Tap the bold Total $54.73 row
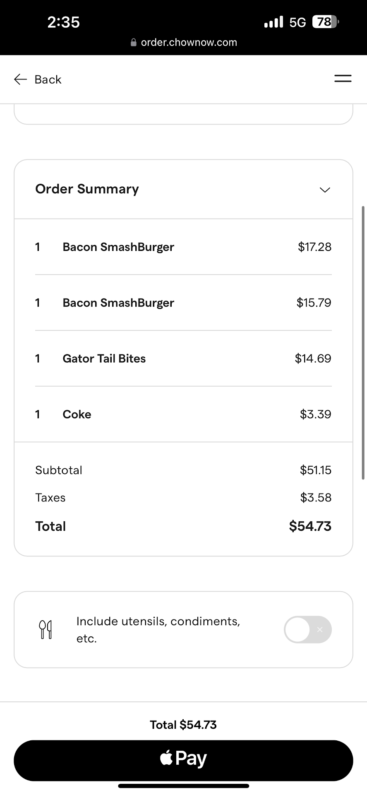Screen dimensions: 367x795 (183, 526)
